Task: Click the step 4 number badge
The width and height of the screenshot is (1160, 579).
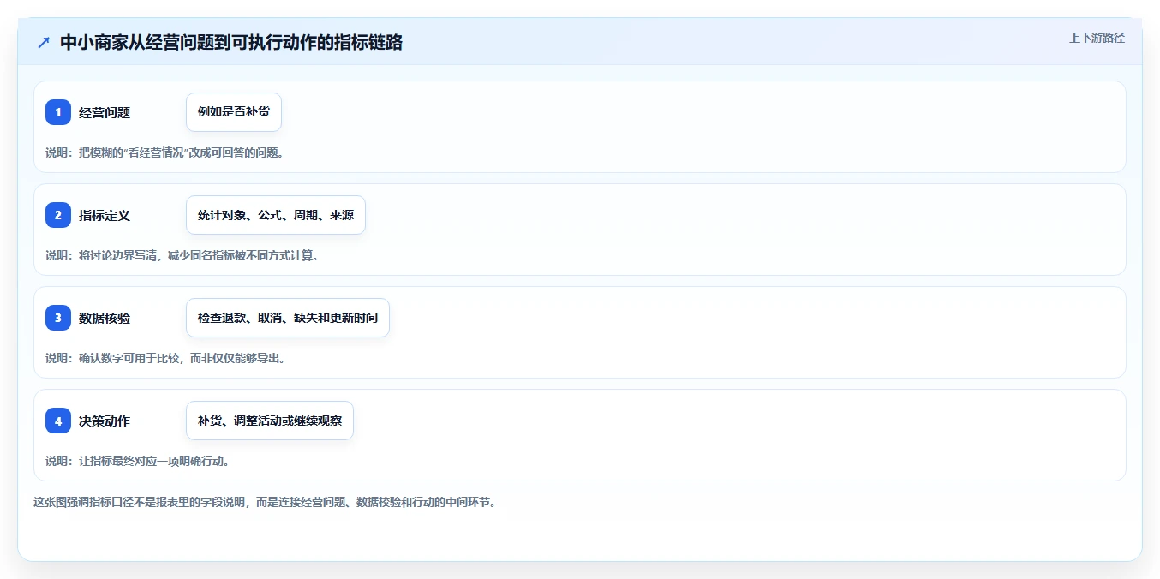Action: point(58,421)
